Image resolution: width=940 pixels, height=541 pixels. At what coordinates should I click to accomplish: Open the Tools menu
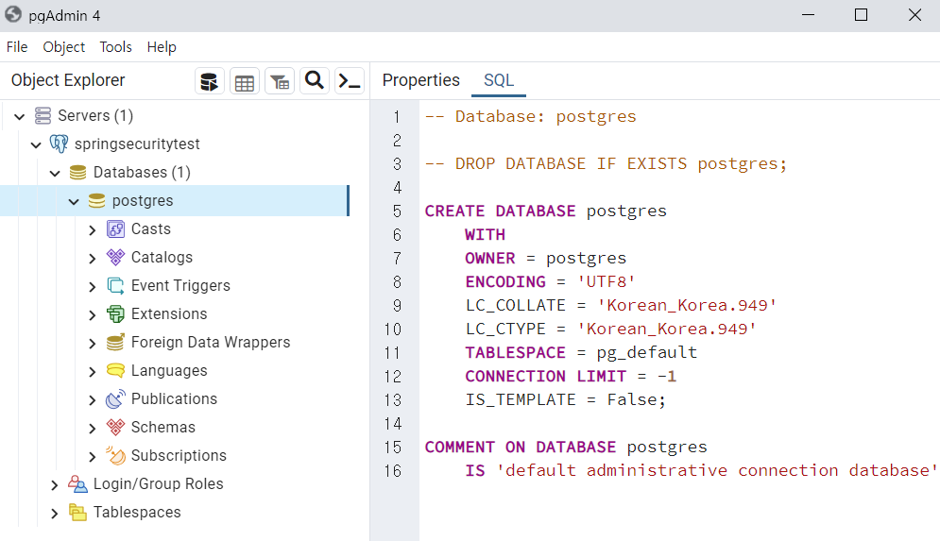tap(115, 47)
